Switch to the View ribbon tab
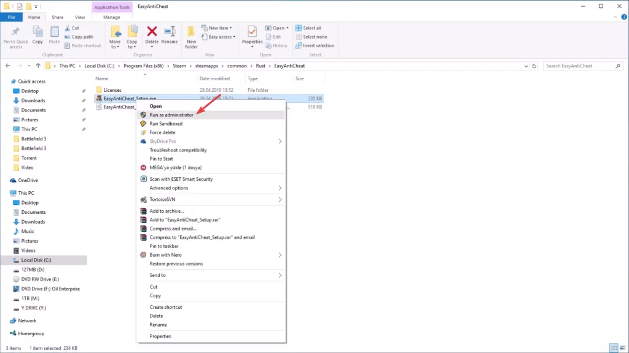629x353 pixels. (80, 17)
